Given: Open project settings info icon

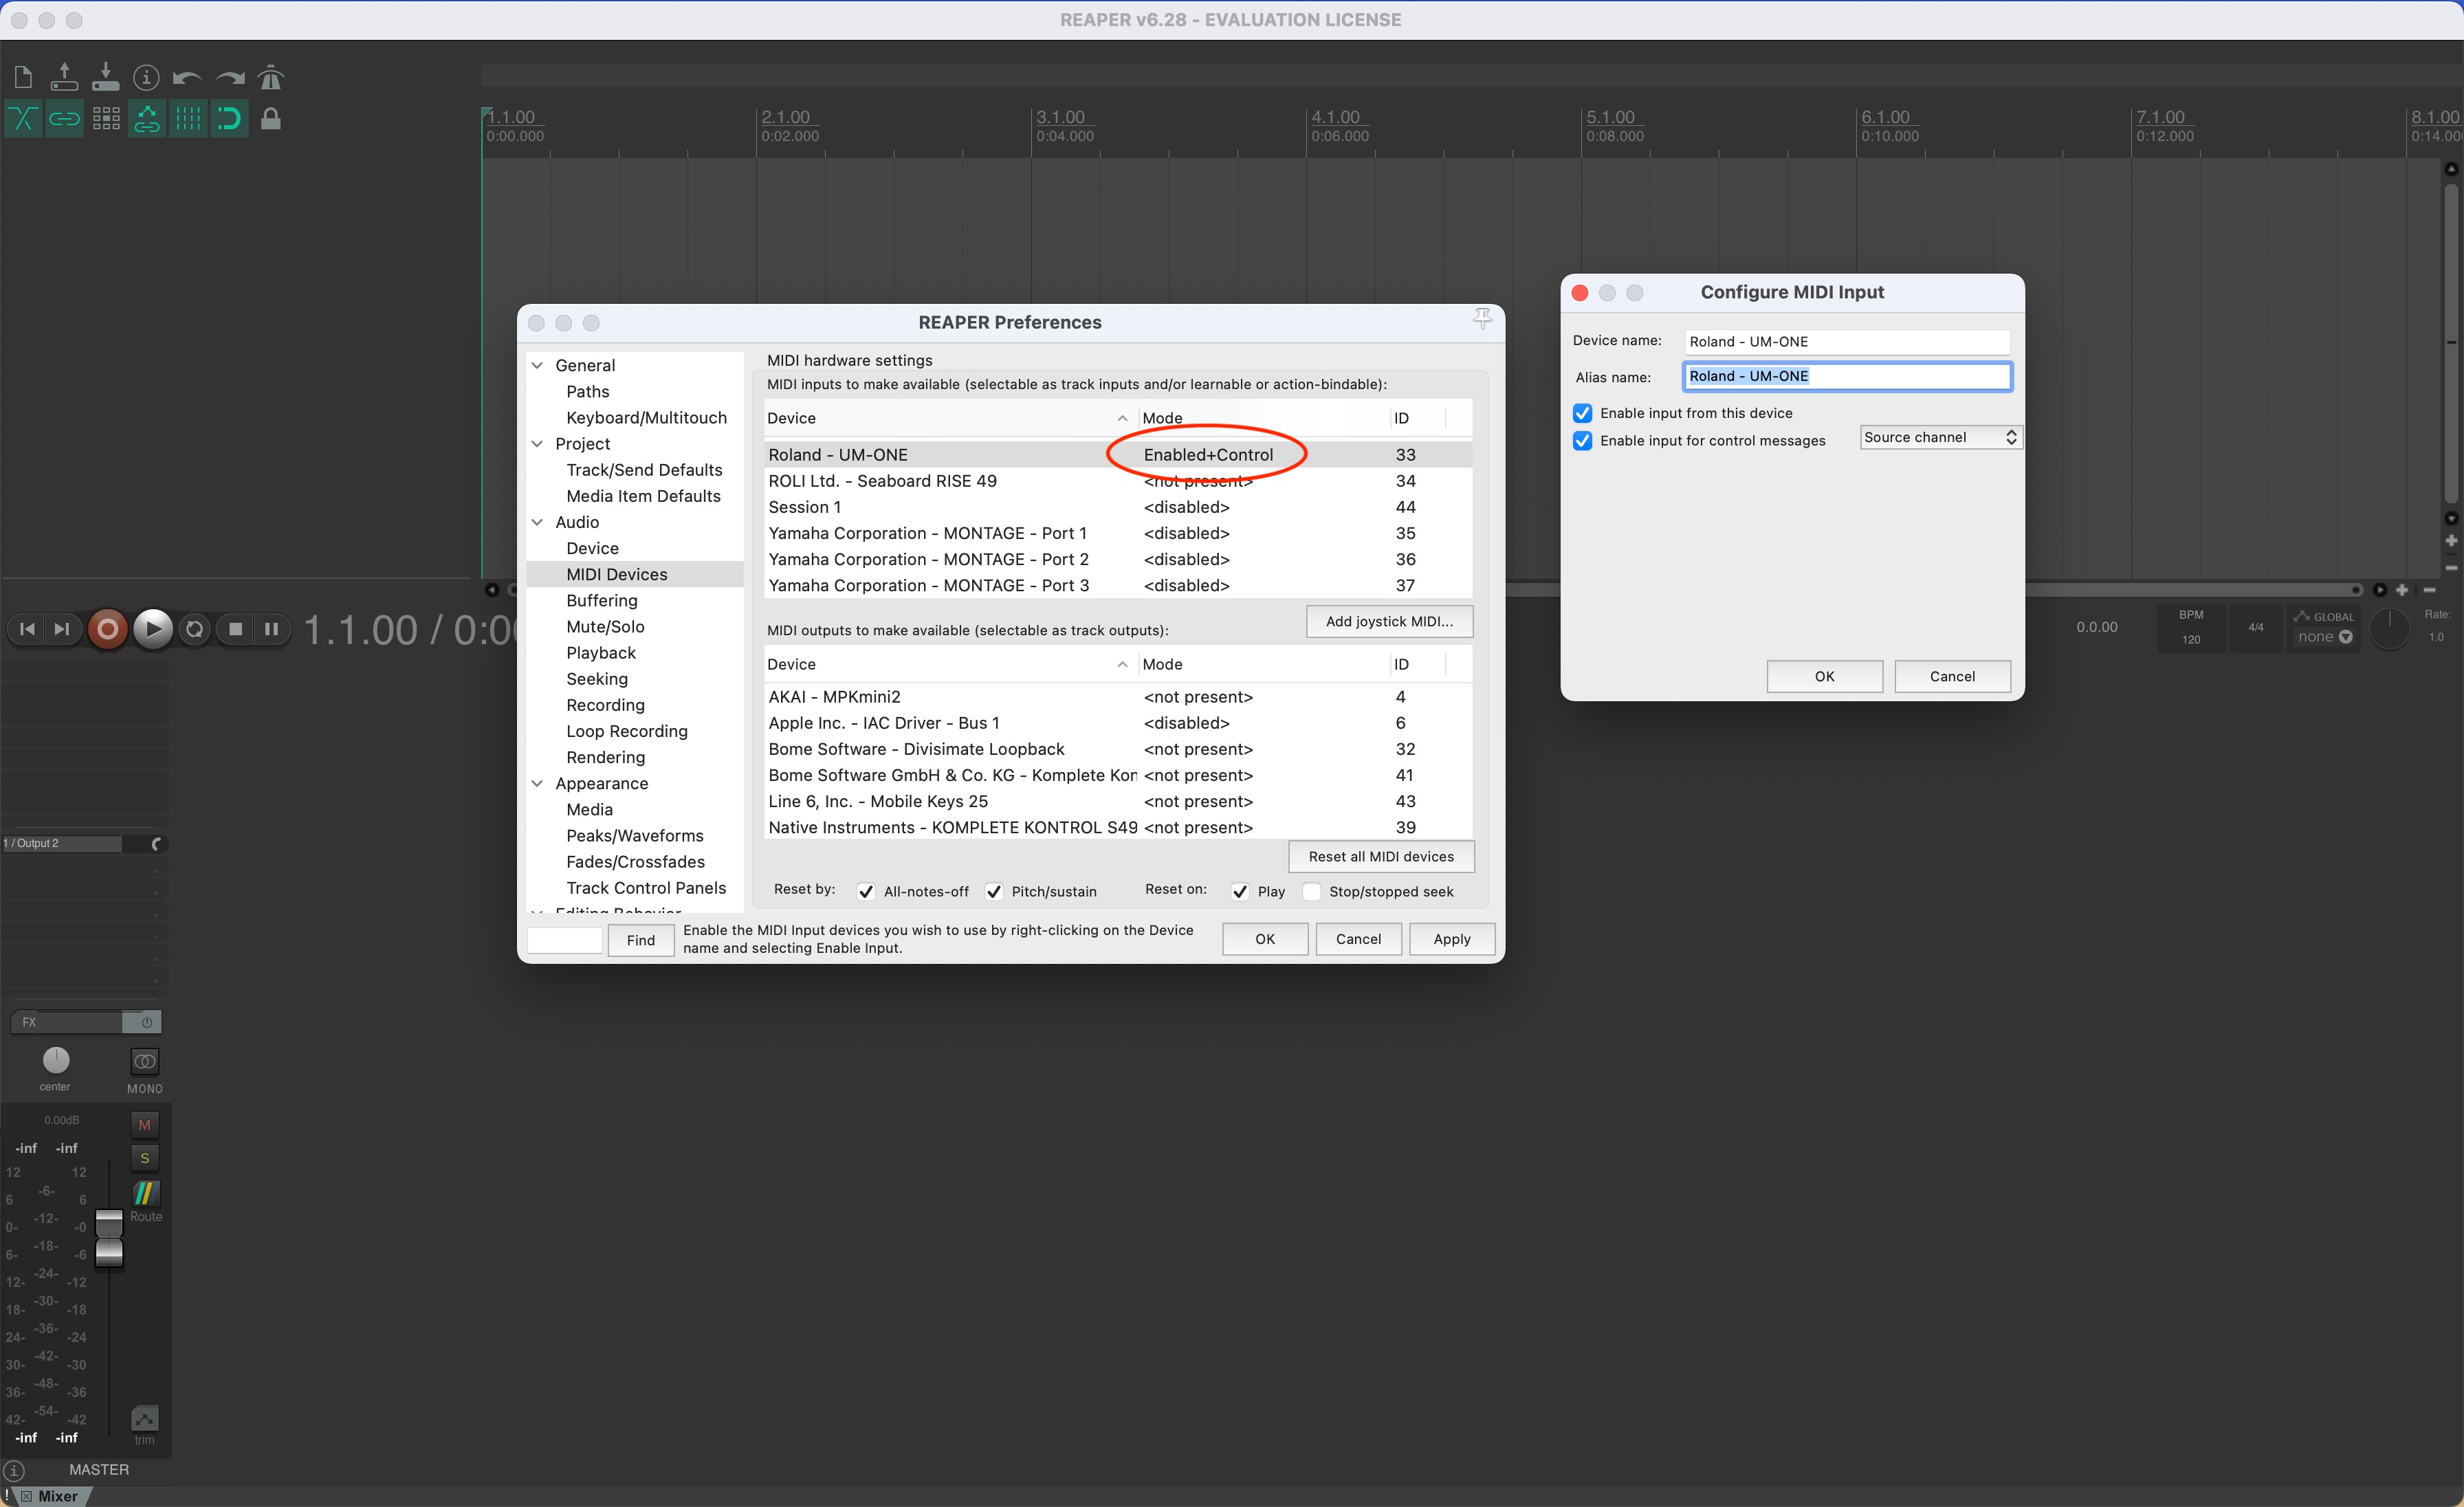Looking at the screenshot, I should pyautogui.click(x=146, y=77).
